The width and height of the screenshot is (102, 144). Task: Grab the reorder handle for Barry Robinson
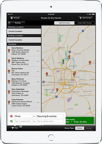38,82
